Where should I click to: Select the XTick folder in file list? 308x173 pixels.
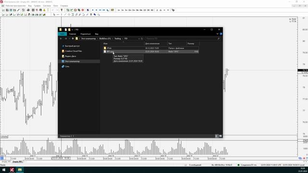click(151, 48)
